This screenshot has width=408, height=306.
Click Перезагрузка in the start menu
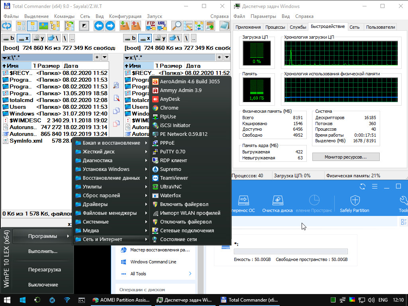pos(44,270)
